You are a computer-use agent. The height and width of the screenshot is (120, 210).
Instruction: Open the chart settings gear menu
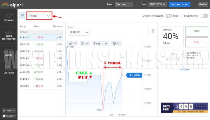pos(116,43)
